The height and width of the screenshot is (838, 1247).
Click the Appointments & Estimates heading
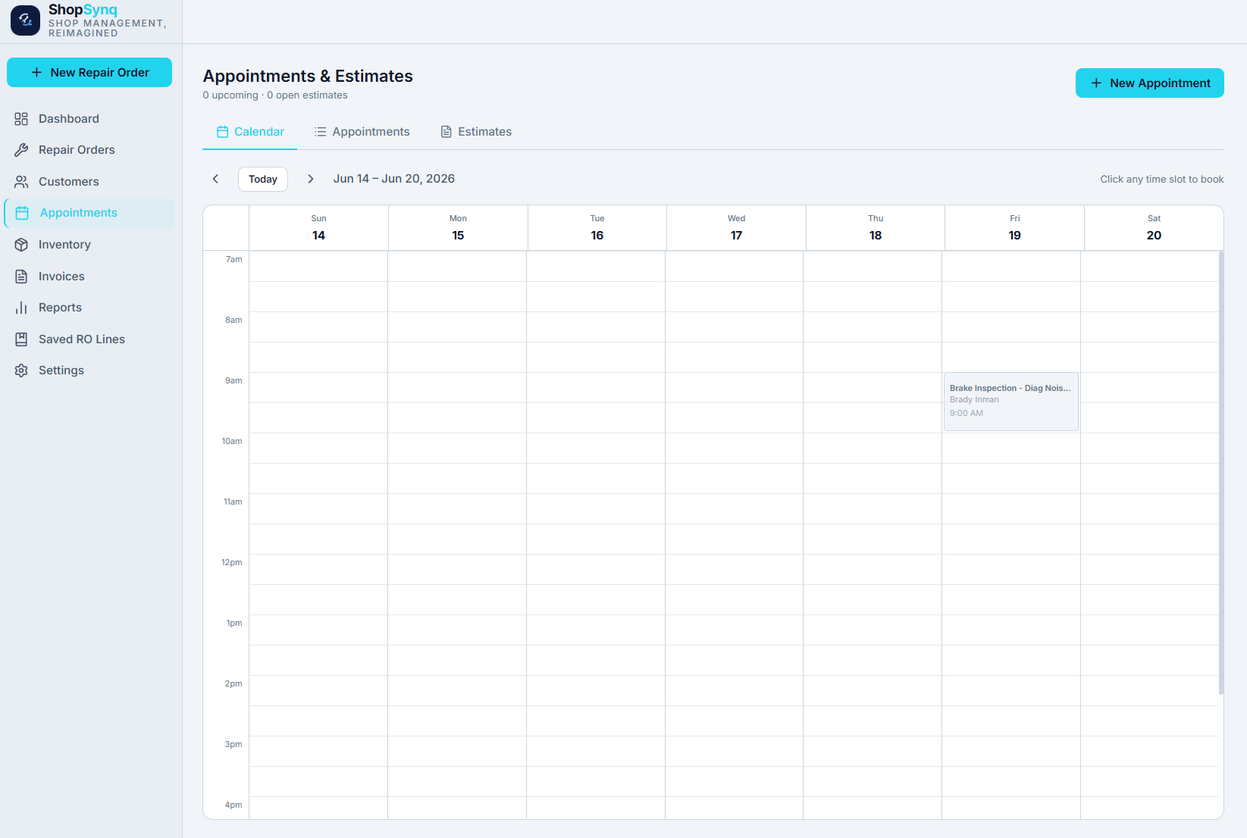[x=308, y=77]
